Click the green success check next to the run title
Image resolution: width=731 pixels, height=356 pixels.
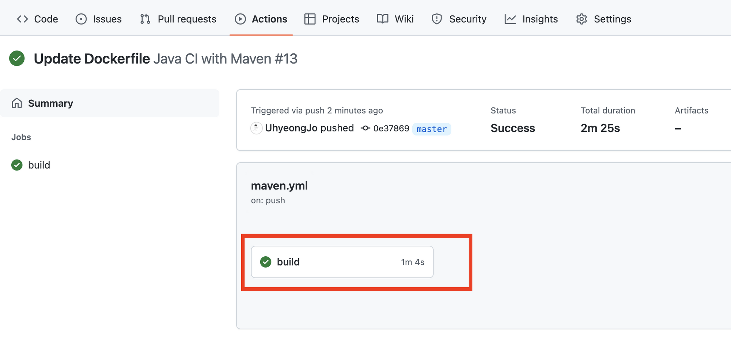pyautogui.click(x=17, y=58)
